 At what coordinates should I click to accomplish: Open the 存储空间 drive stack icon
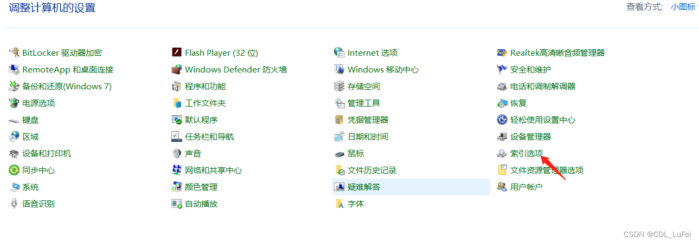(x=339, y=86)
